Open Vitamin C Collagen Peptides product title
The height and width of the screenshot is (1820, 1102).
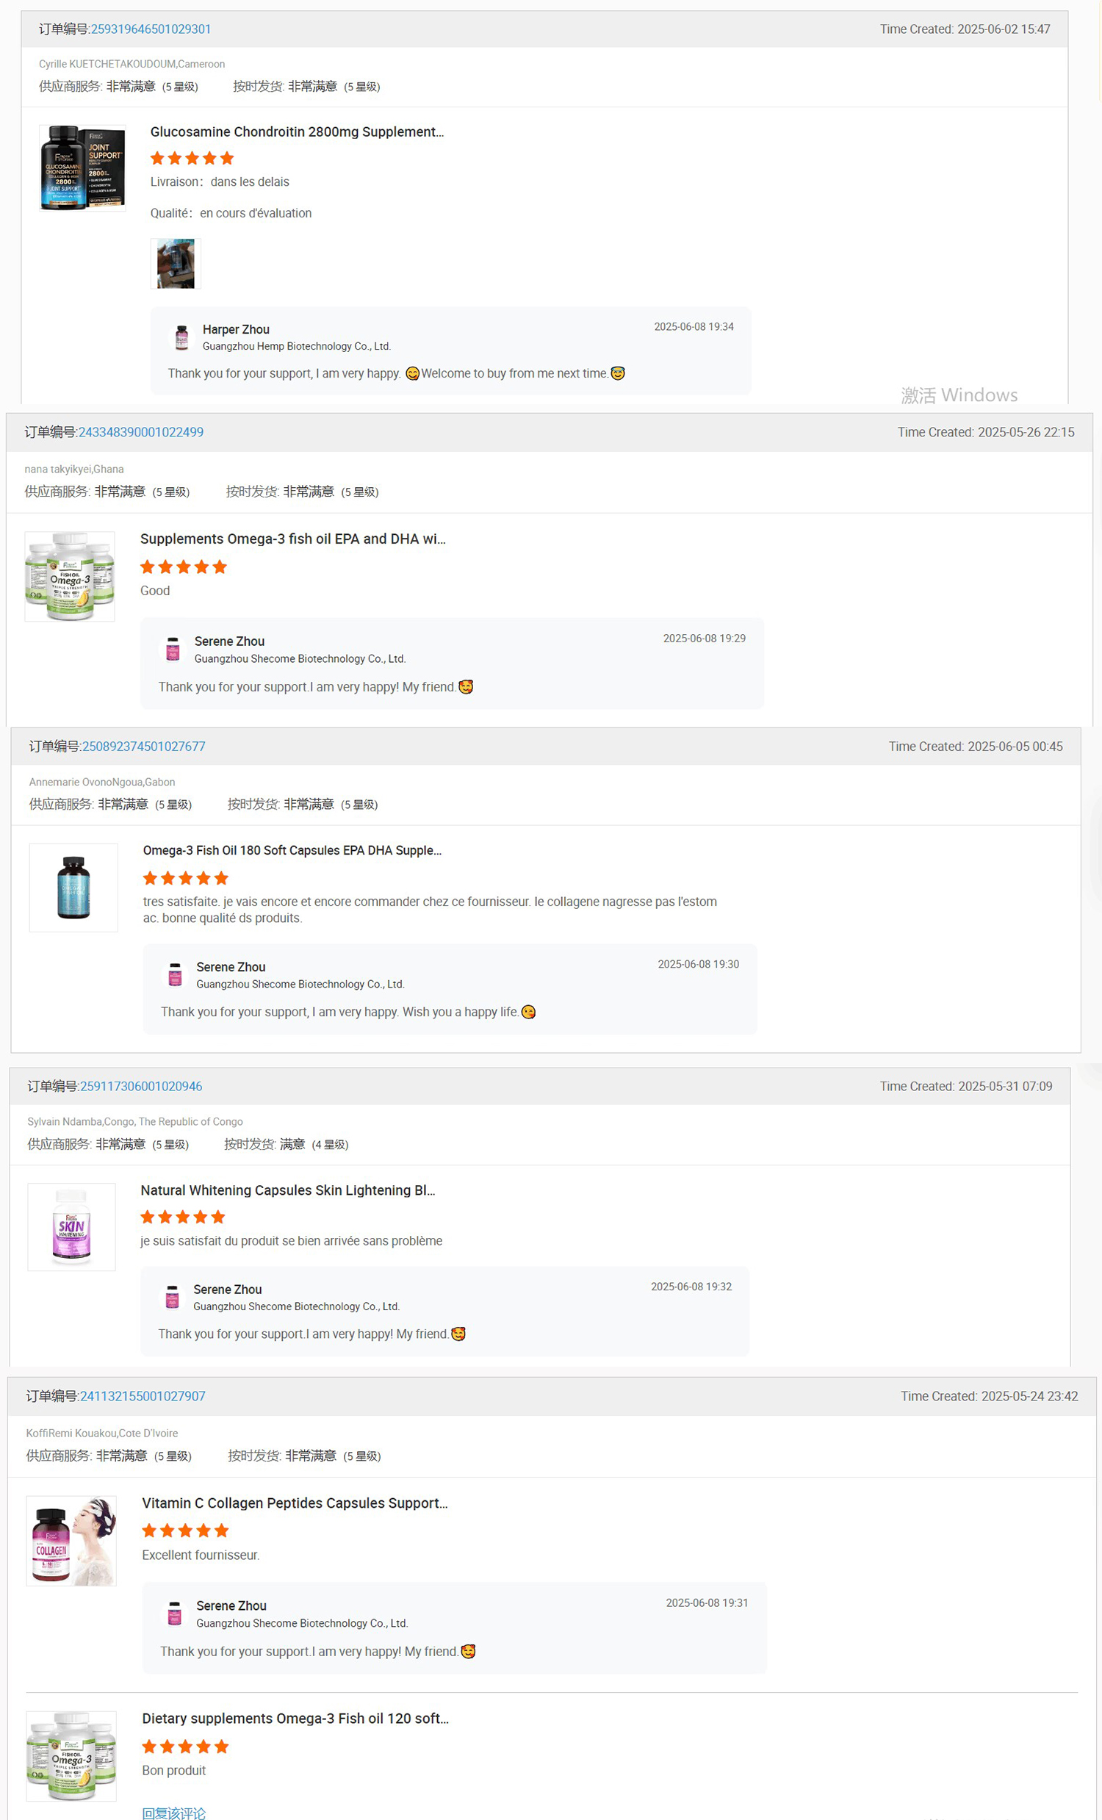click(x=295, y=1503)
